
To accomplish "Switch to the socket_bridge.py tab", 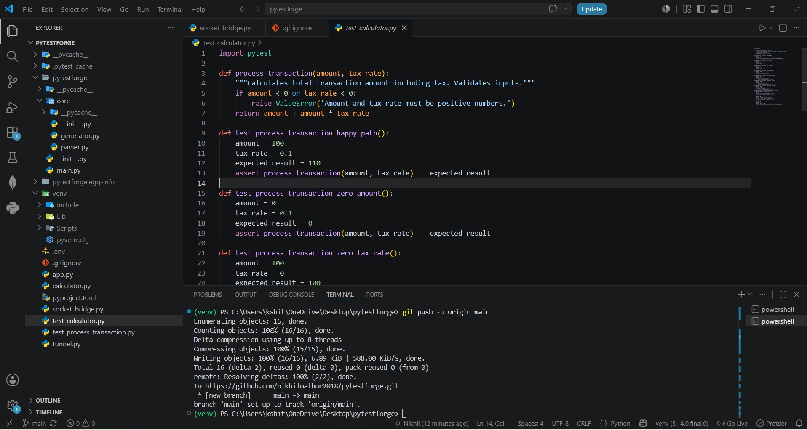I will coord(224,28).
